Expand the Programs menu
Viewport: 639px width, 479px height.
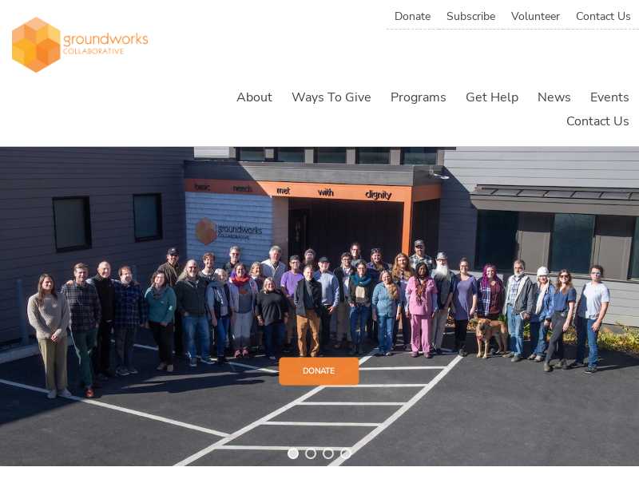click(x=418, y=97)
